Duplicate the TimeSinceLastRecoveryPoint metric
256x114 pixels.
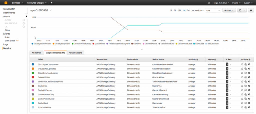pyautogui.click(x=245, y=81)
